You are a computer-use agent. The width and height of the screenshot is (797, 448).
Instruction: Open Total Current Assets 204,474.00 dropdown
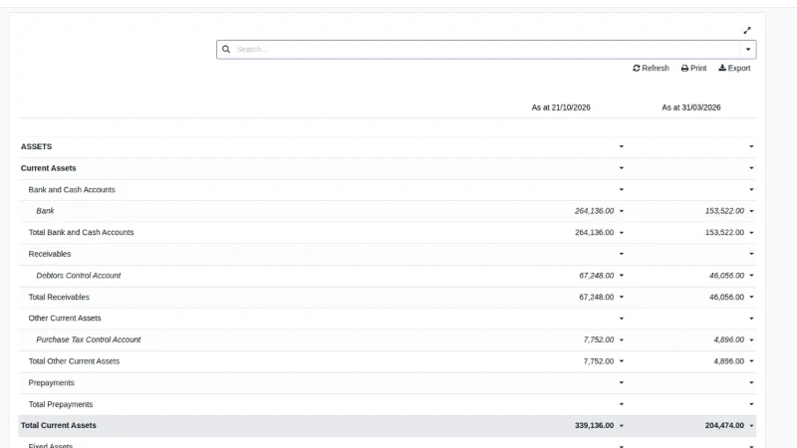(x=751, y=426)
